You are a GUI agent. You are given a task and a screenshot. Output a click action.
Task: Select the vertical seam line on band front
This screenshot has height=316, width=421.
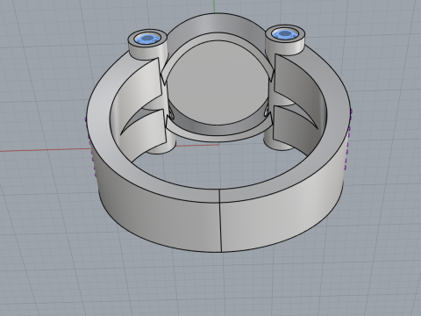[x=220, y=220]
